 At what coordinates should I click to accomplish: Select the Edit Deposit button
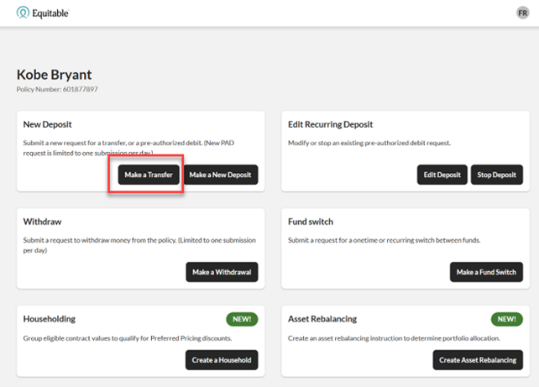(x=442, y=175)
